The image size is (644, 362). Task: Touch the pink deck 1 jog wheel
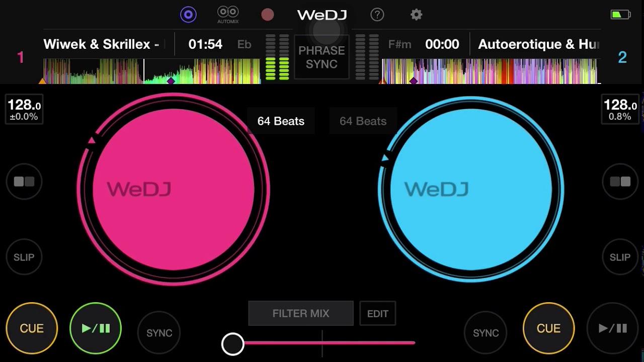[173, 190]
